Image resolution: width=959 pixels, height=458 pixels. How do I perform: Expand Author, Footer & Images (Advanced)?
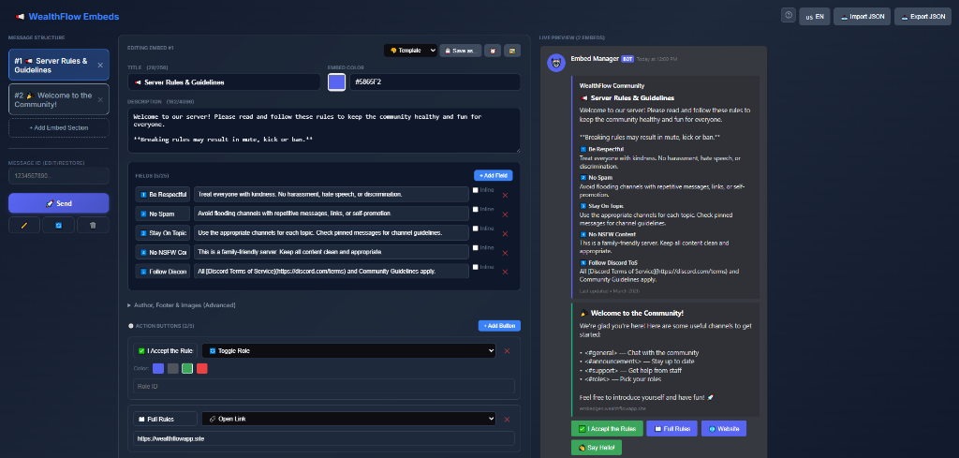point(181,305)
